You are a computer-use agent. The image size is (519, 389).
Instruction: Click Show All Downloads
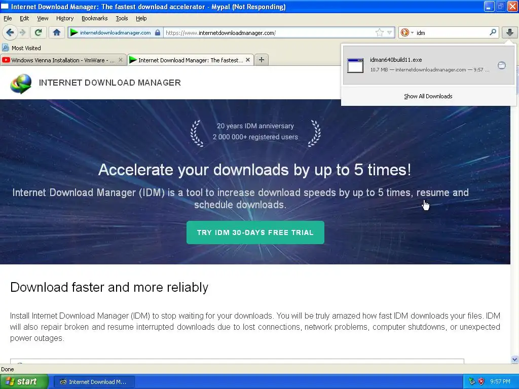tap(428, 96)
